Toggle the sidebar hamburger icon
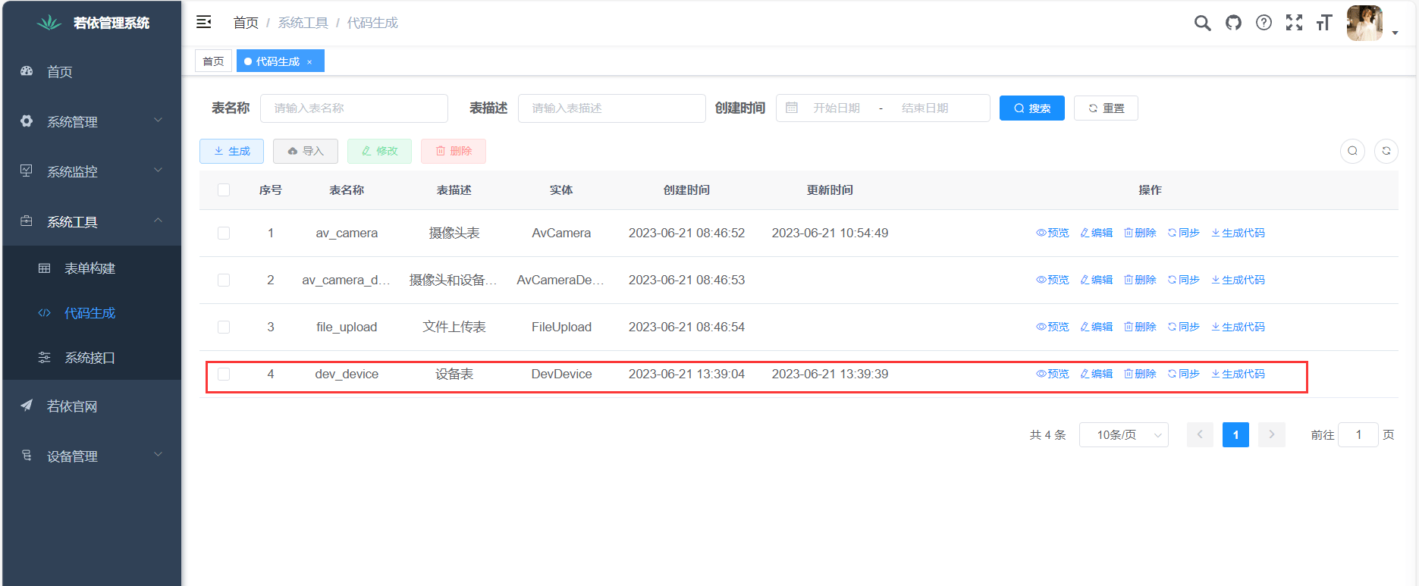The width and height of the screenshot is (1419, 586). click(x=203, y=22)
